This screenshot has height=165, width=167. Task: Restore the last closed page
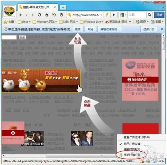54,15
